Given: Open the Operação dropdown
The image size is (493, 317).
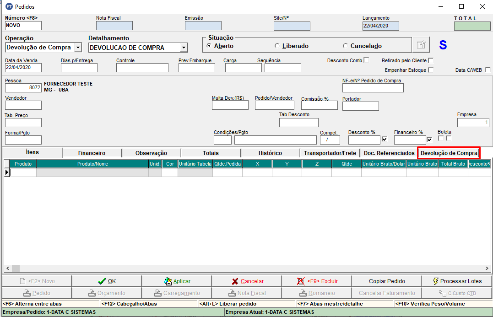Looking at the screenshot, I should [x=78, y=48].
